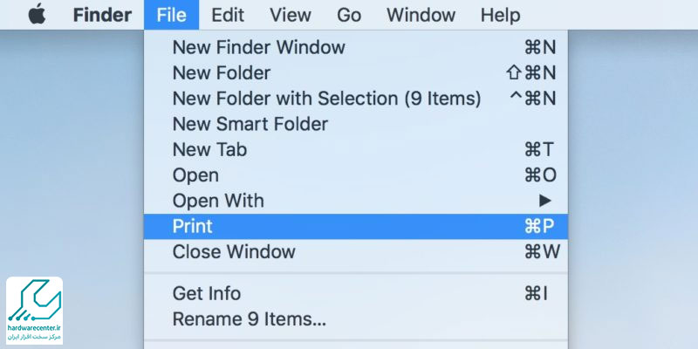Create a New Smart Folder
The image size is (698, 349).
(356, 124)
